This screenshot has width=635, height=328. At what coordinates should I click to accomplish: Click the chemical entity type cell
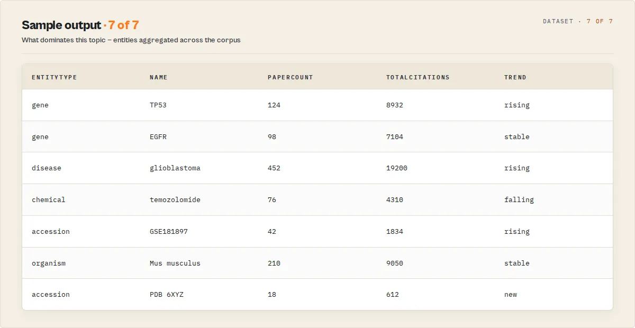[x=49, y=200]
